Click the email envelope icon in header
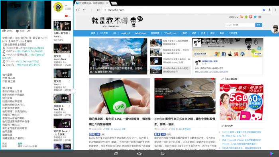 click(260, 17)
